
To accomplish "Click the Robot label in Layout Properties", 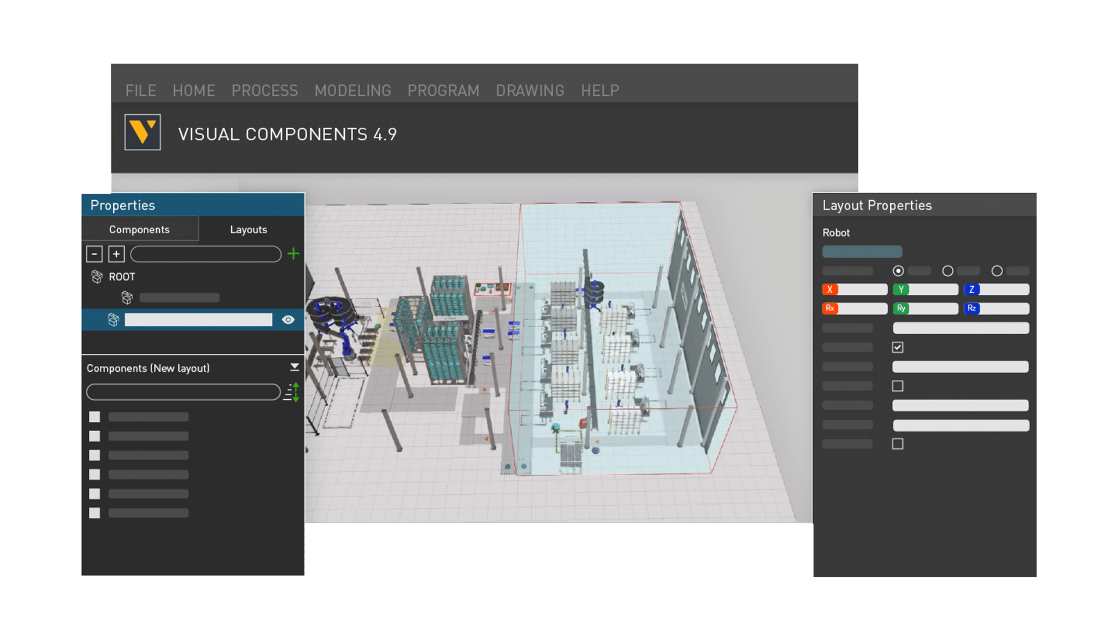I will 836,233.
